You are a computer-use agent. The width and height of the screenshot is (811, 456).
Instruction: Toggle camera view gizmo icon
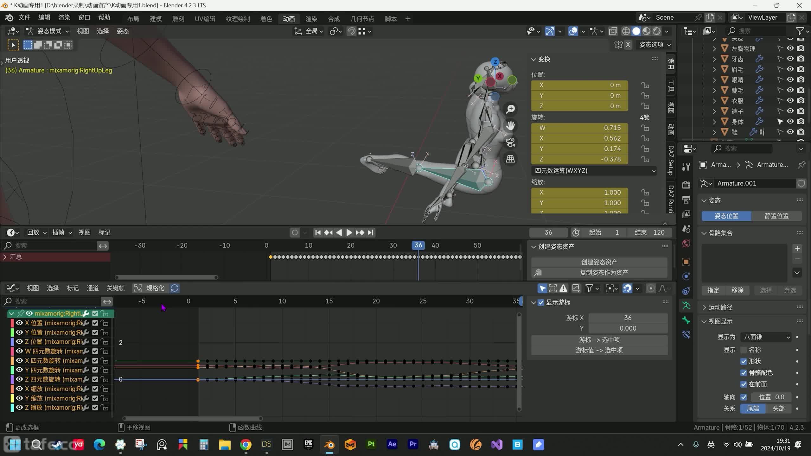[x=510, y=142]
